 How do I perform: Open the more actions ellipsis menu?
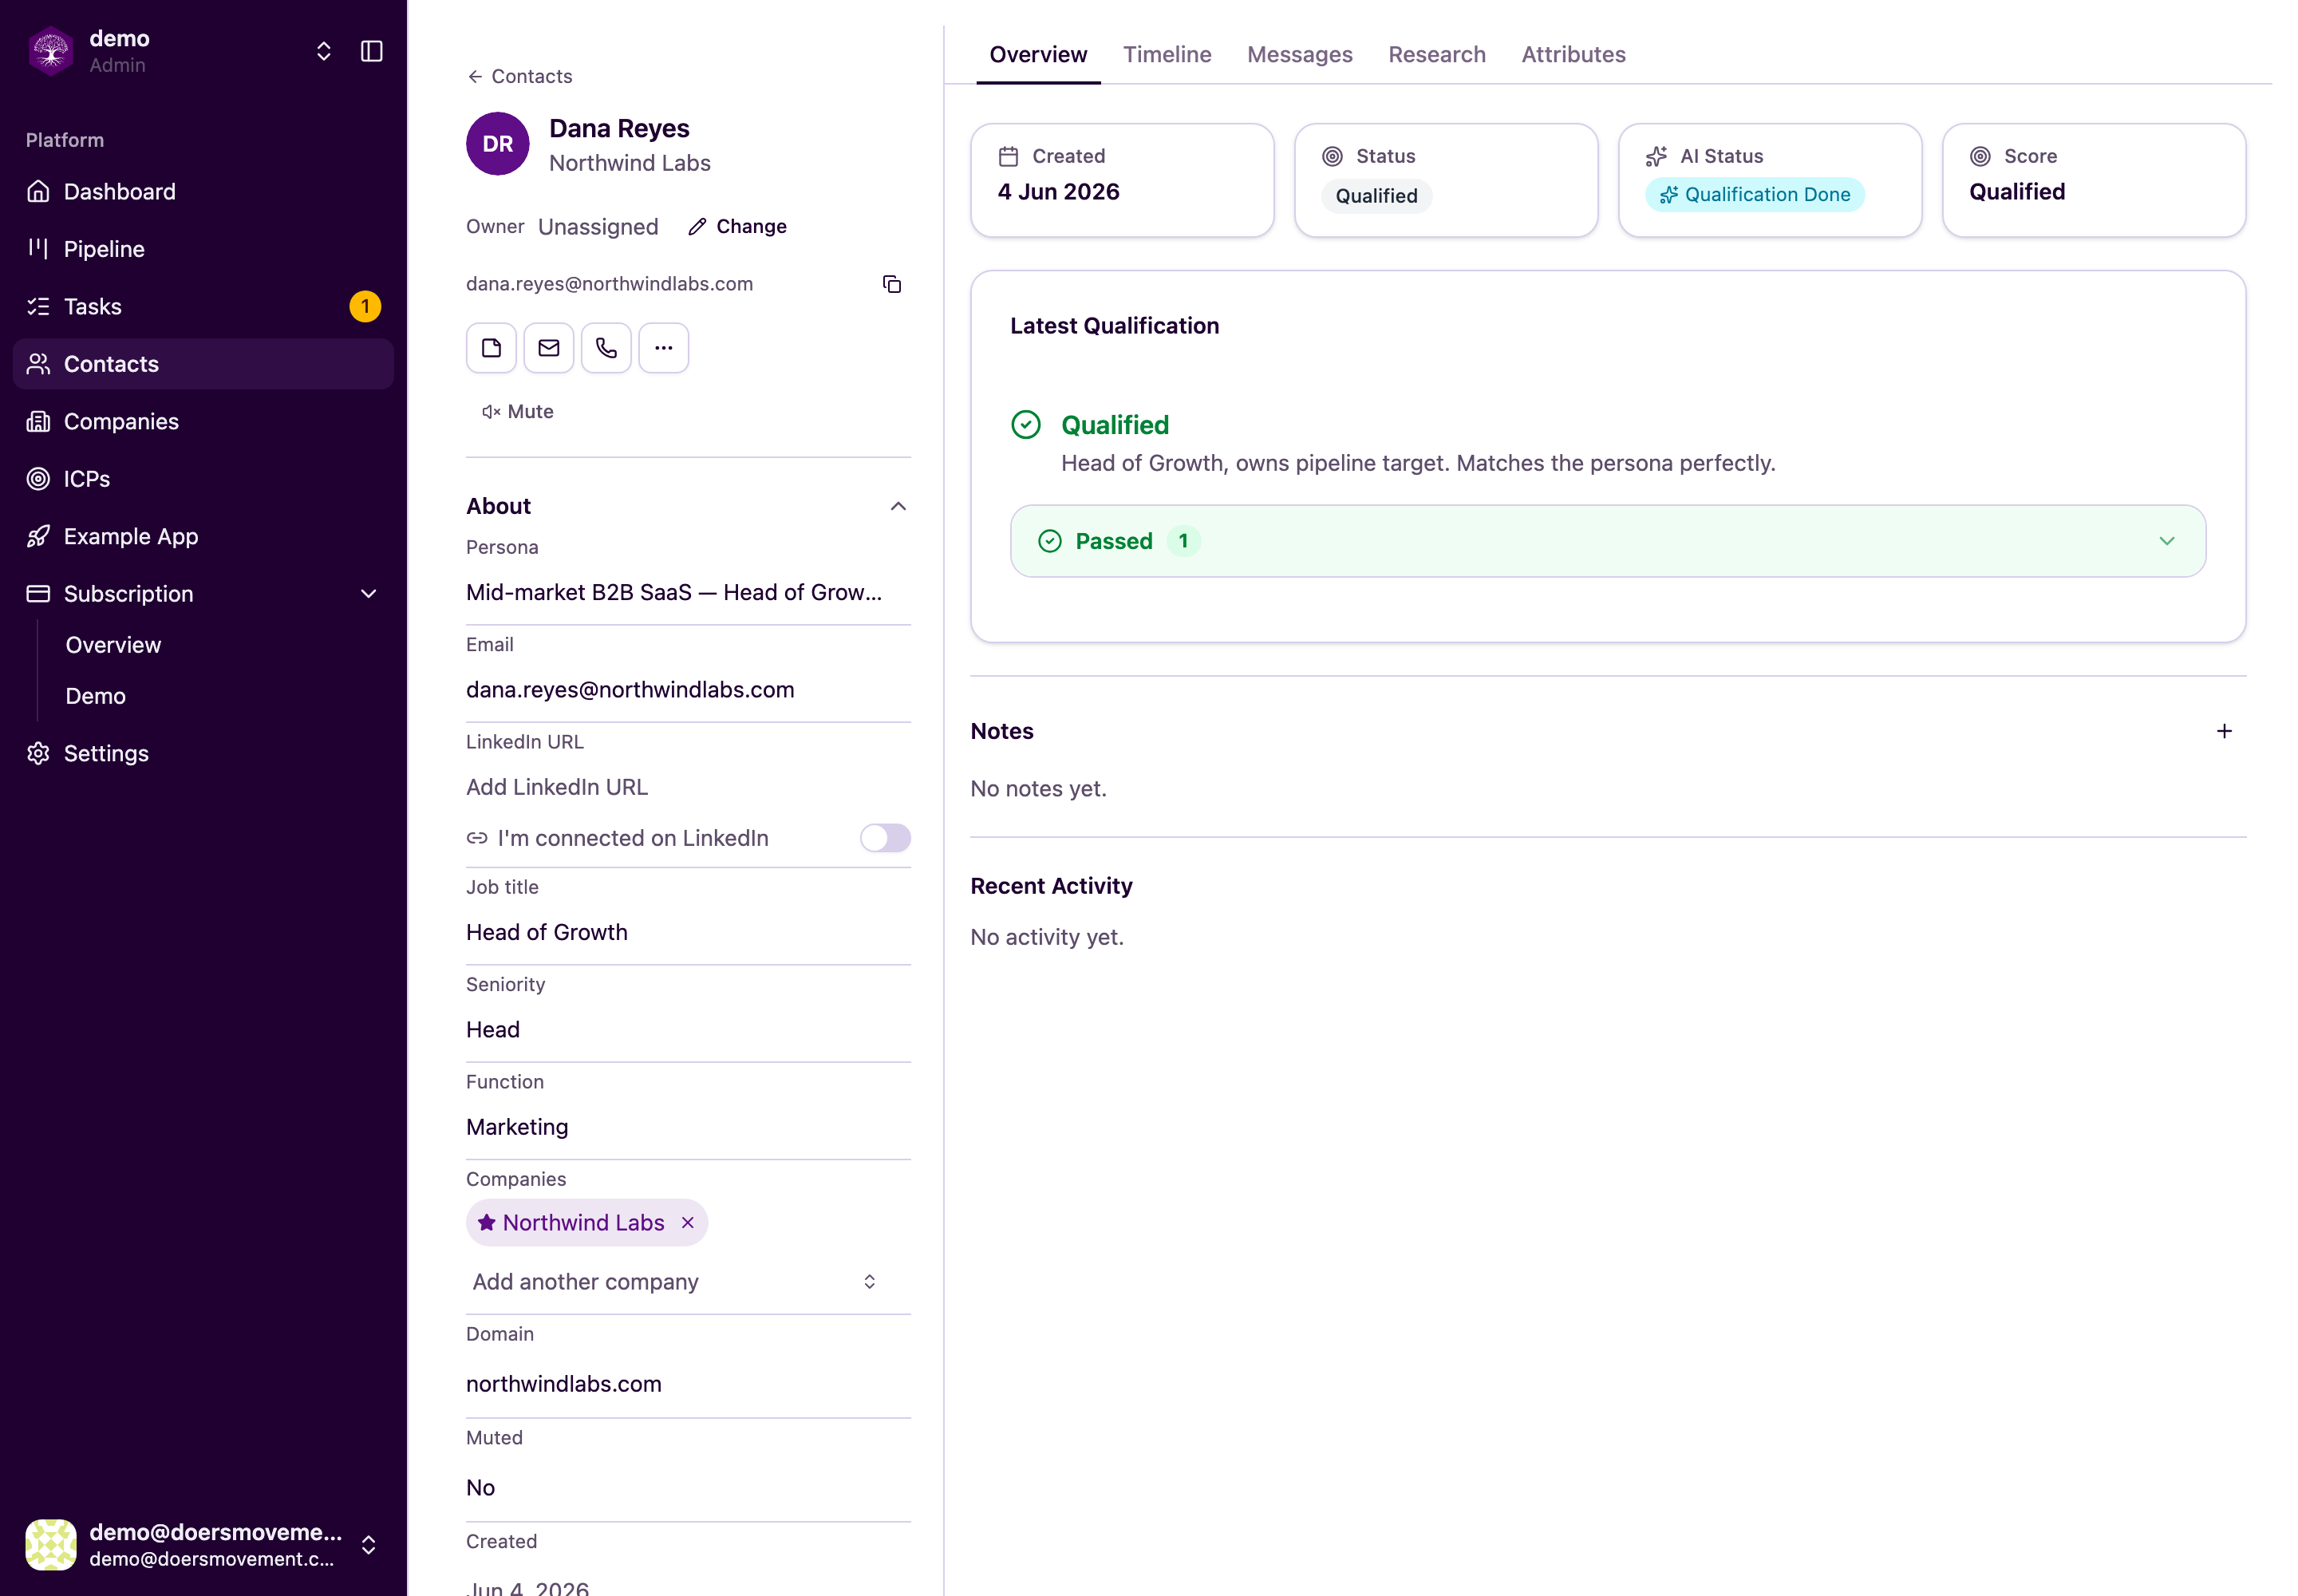[x=664, y=348]
